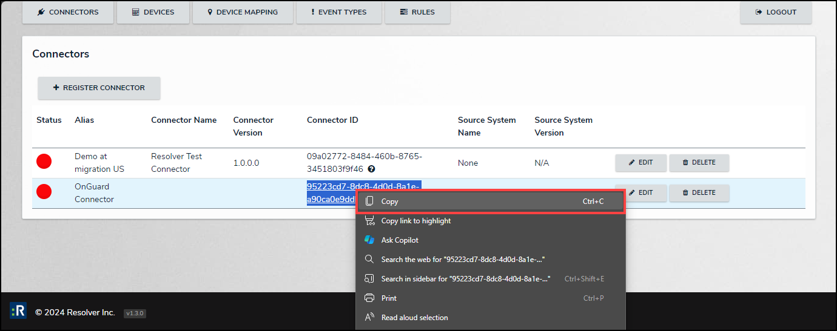Edit the Demo at migration US connector
The width and height of the screenshot is (837, 331).
(x=640, y=162)
